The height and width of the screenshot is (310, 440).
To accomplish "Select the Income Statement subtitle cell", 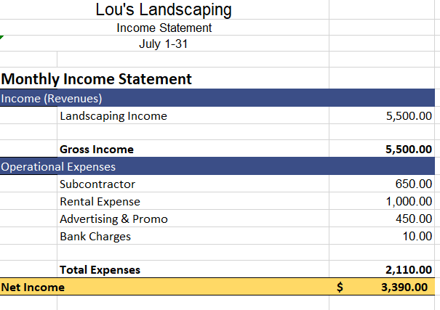I will (x=164, y=28).
